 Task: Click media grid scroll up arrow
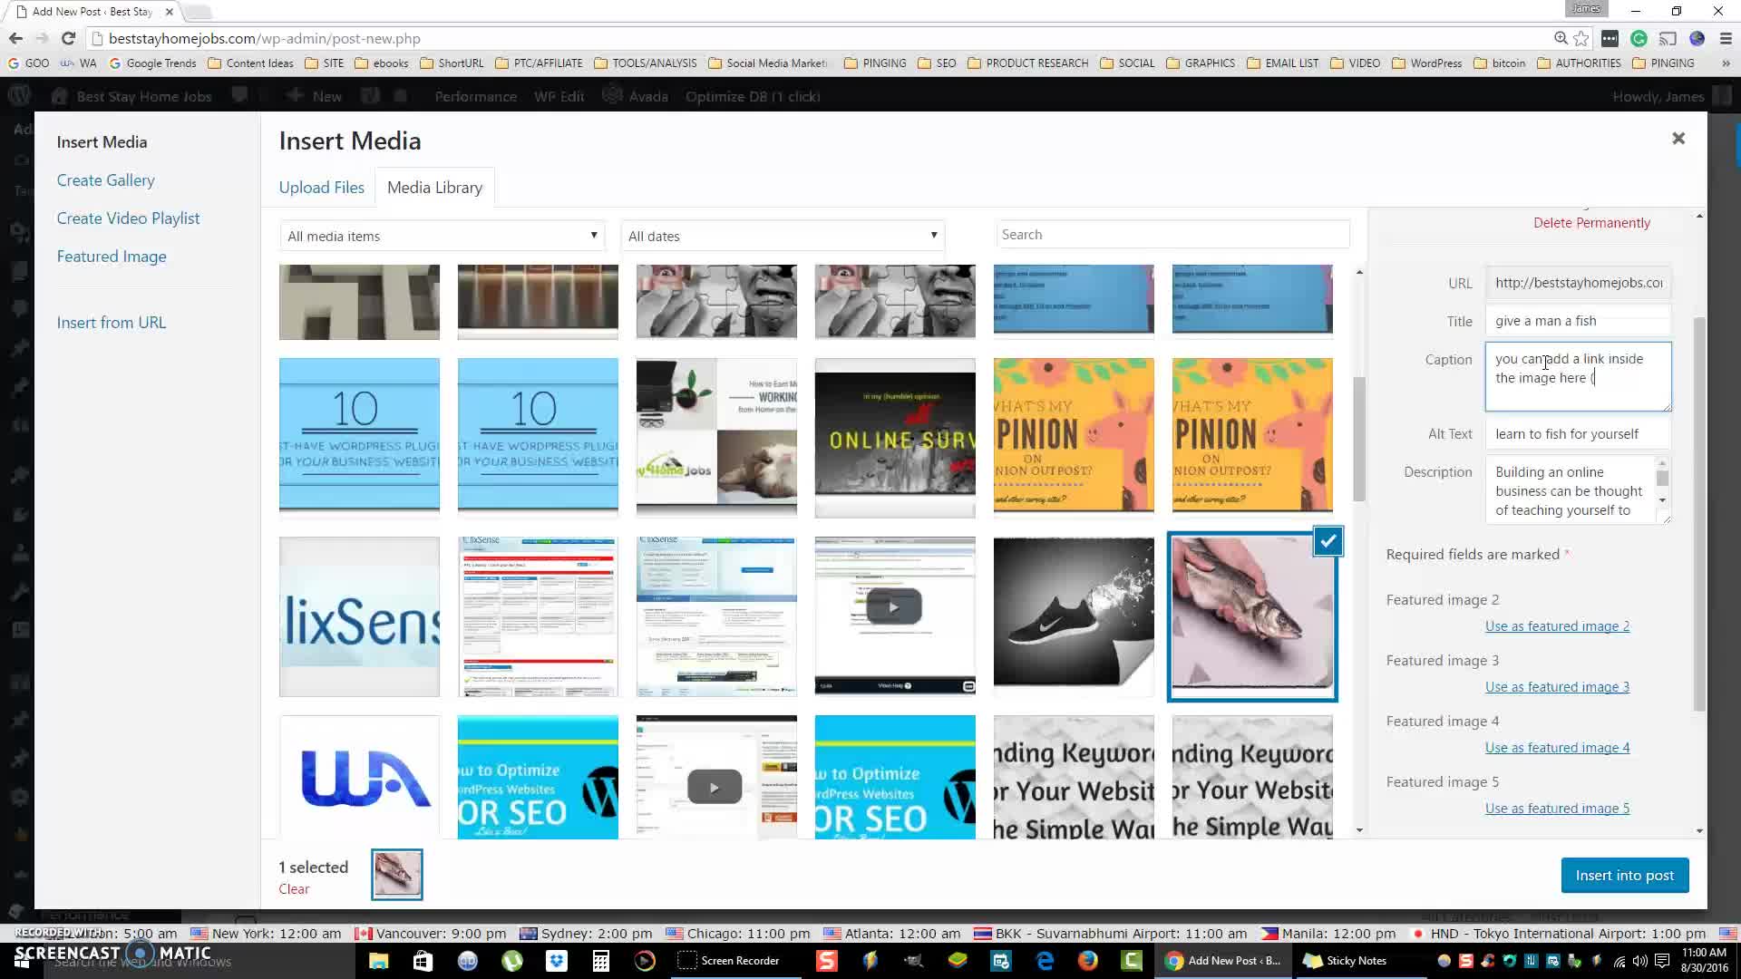click(1359, 272)
